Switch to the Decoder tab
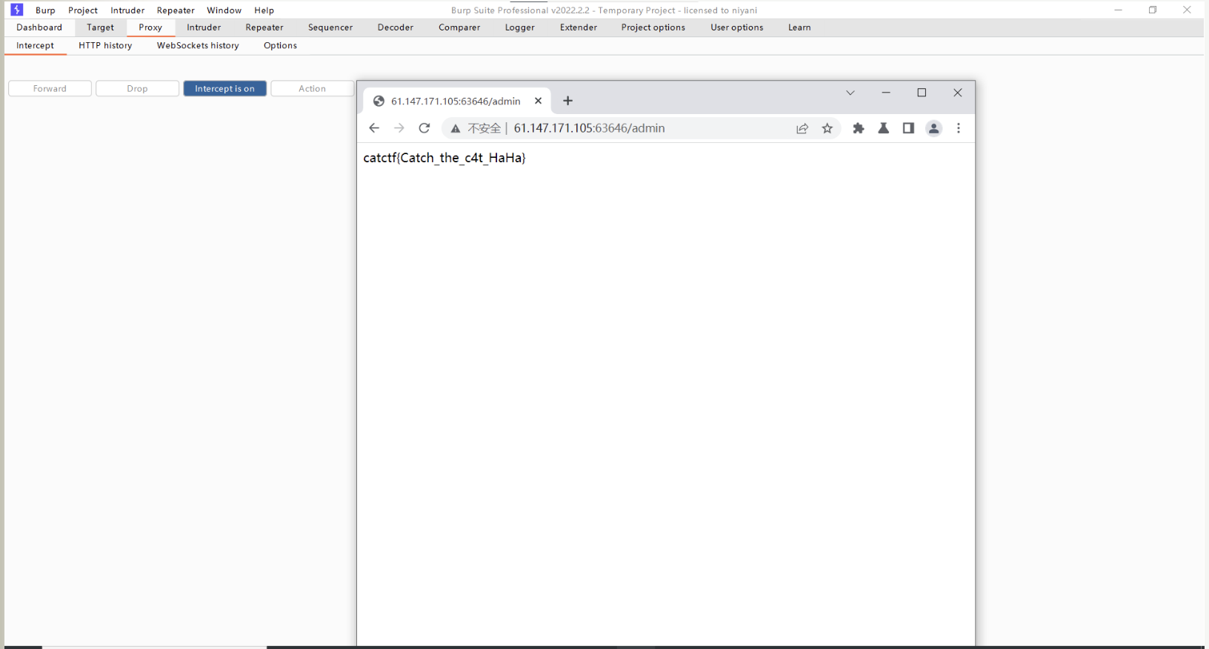This screenshot has height=649, width=1209. click(x=396, y=27)
